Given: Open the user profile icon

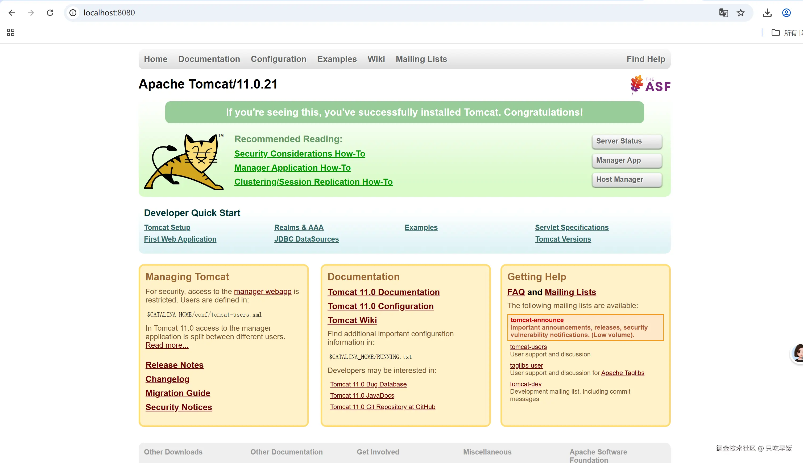Looking at the screenshot, I should tap(786, 13).
